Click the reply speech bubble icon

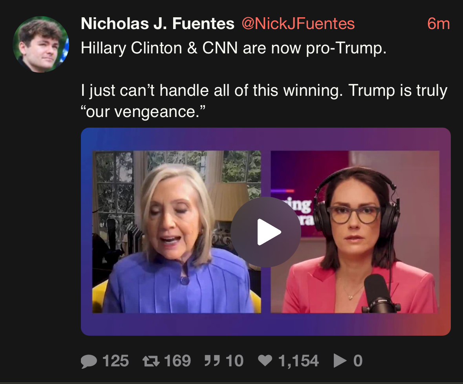tap(89, 361)
